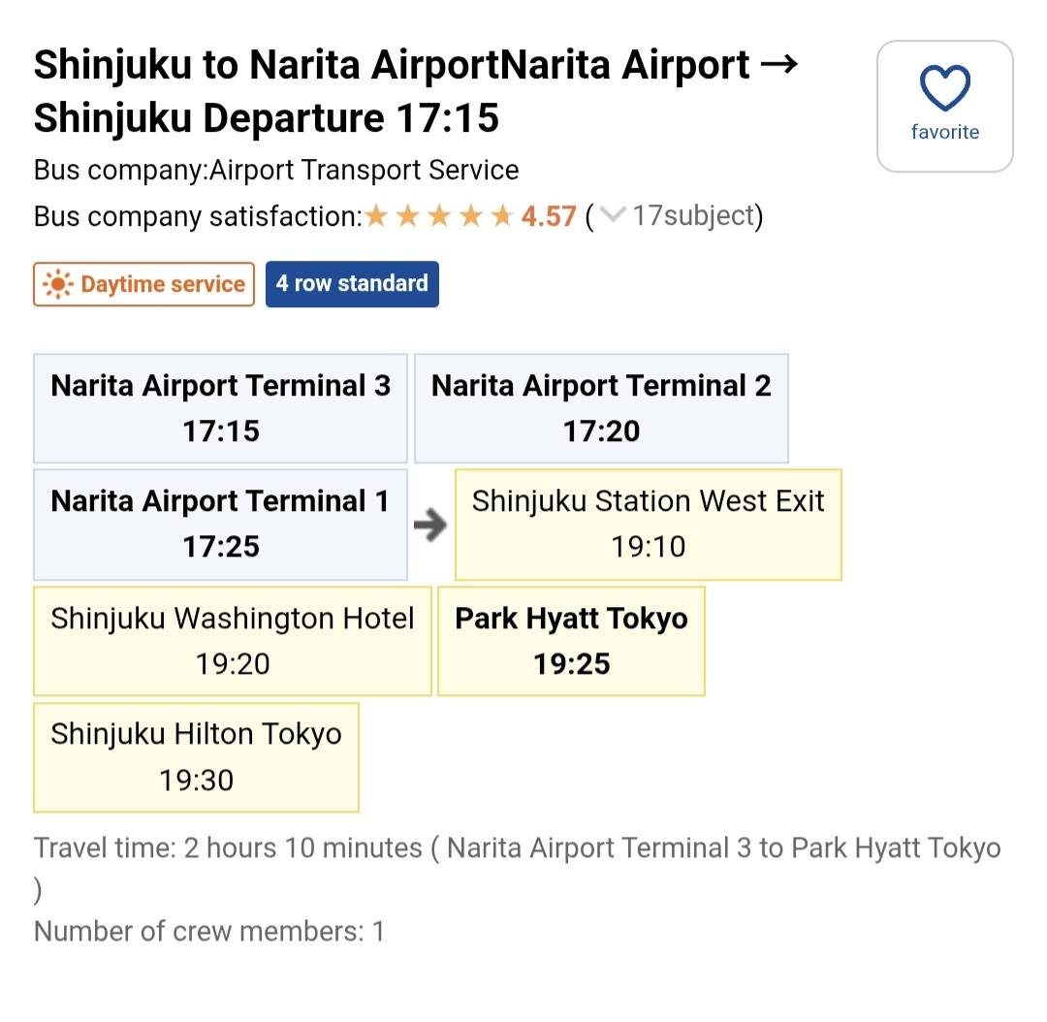The image size is (1047, 1022).
Task: Click the arrow between departure and arrival stops
Action: tap(430, 526)
